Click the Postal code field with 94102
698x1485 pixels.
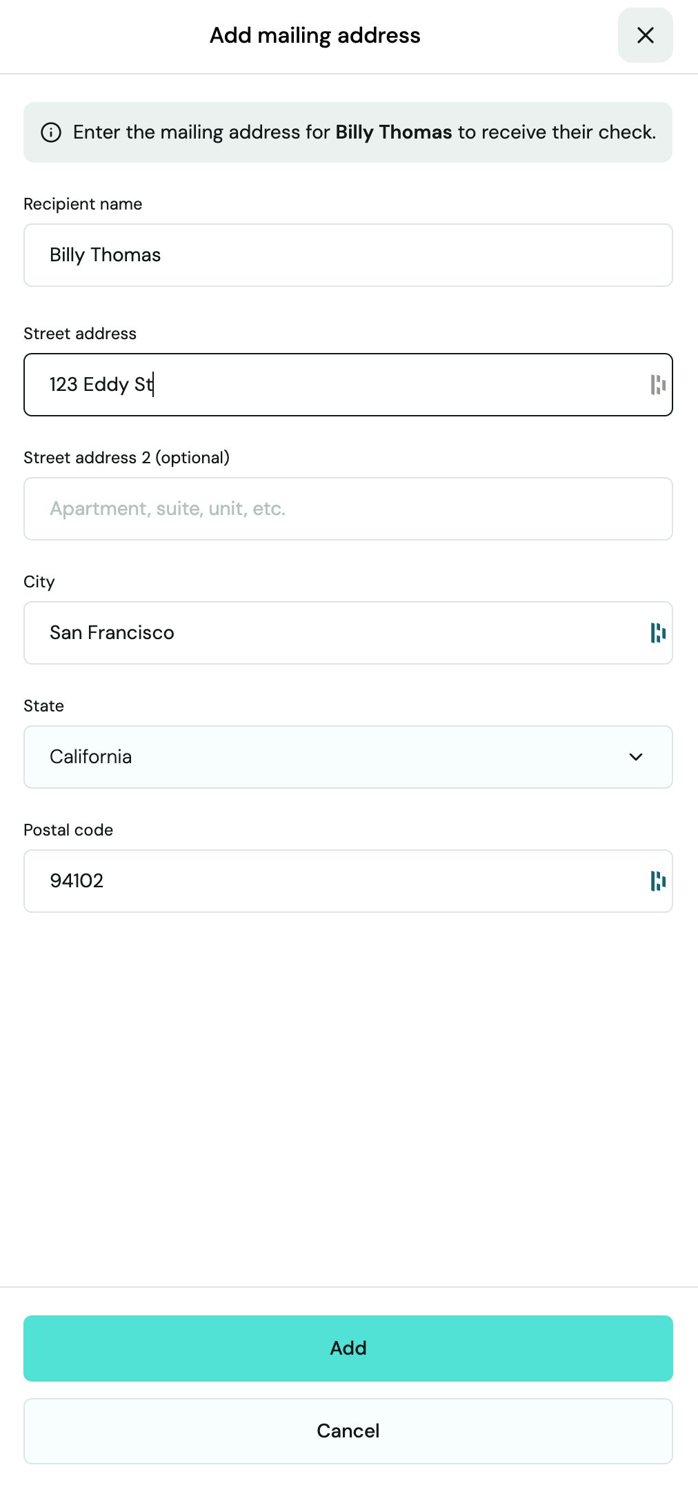pos(348,881)
